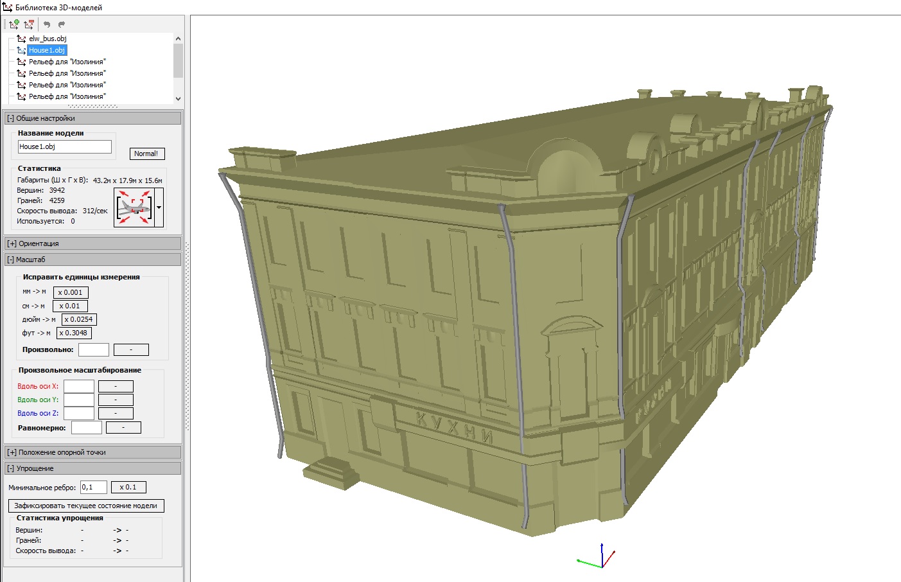
Task: Click the redo arrow icon
Action: tap(62, 24)
